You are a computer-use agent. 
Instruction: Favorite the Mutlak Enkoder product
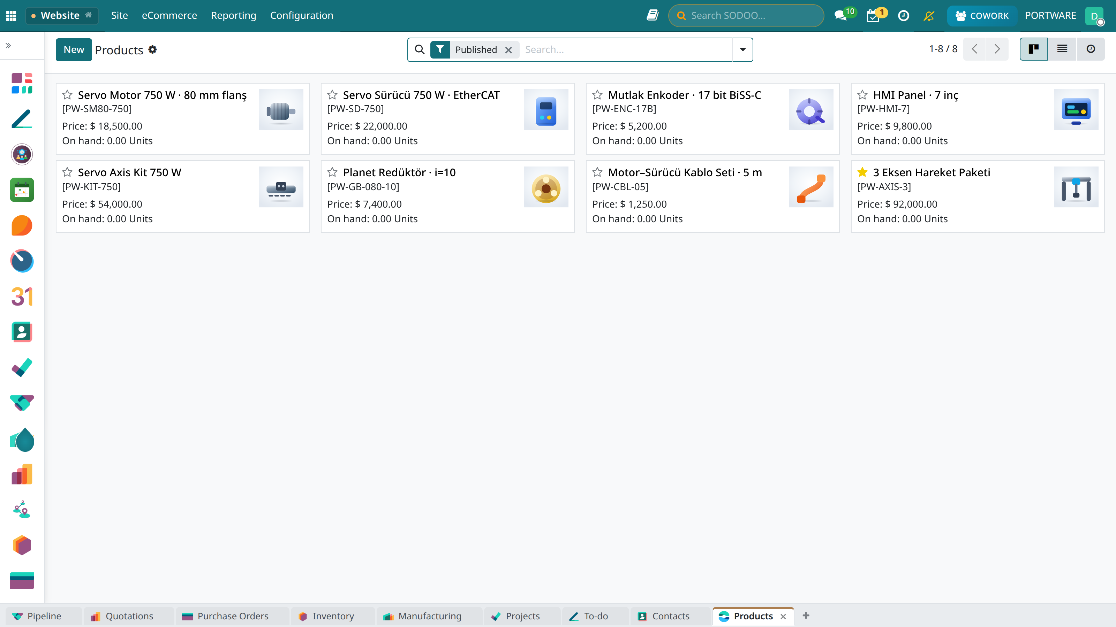click(597, 95)
